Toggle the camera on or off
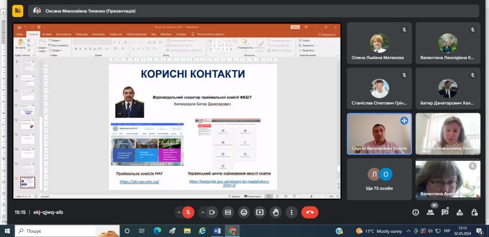 [213, 212]
